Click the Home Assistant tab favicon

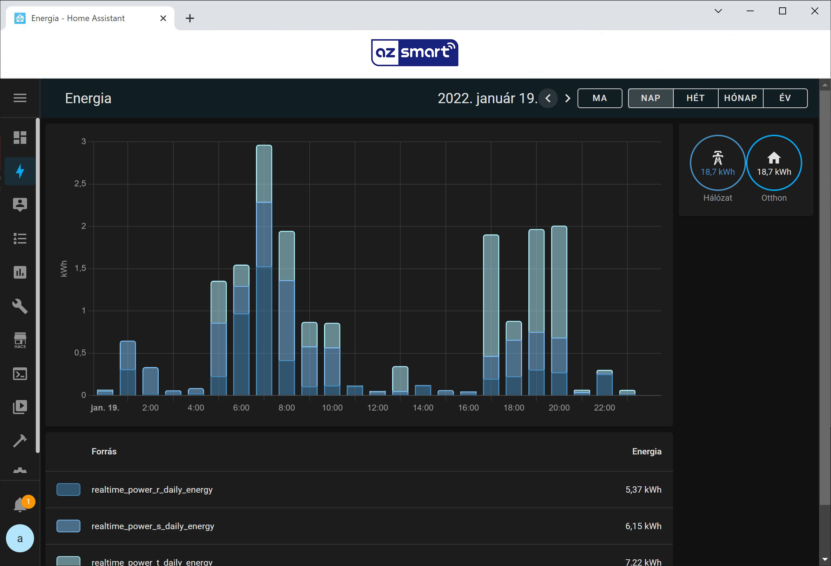coord(20,18)
